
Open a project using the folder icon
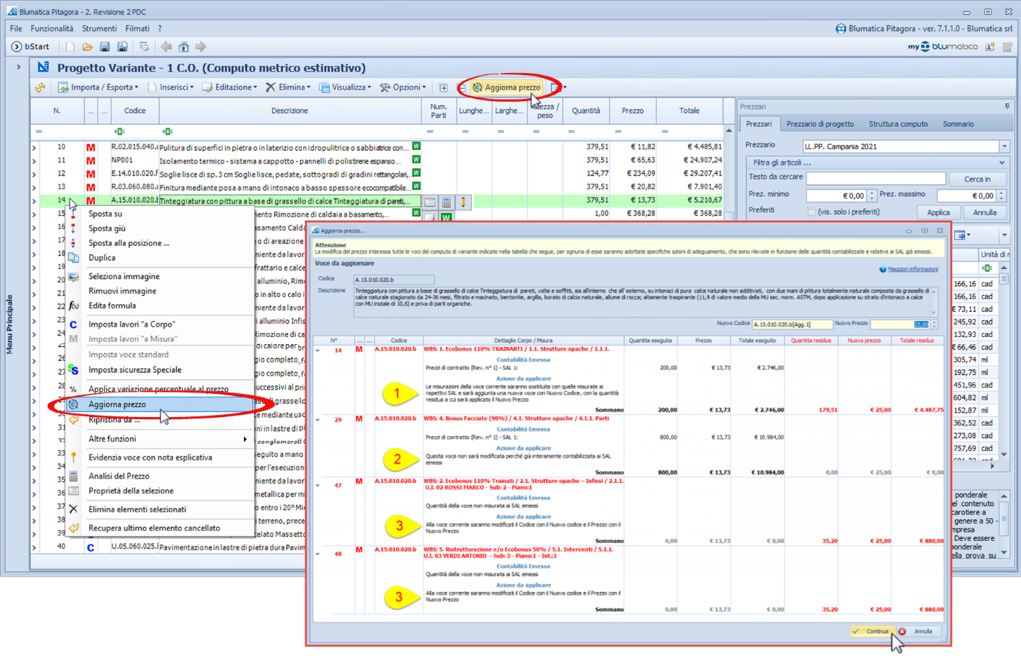(87, 47)
